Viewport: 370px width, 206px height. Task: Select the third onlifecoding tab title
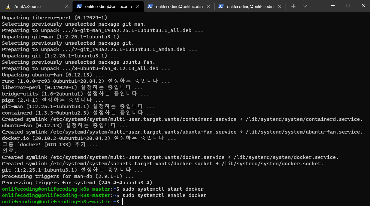179,6
